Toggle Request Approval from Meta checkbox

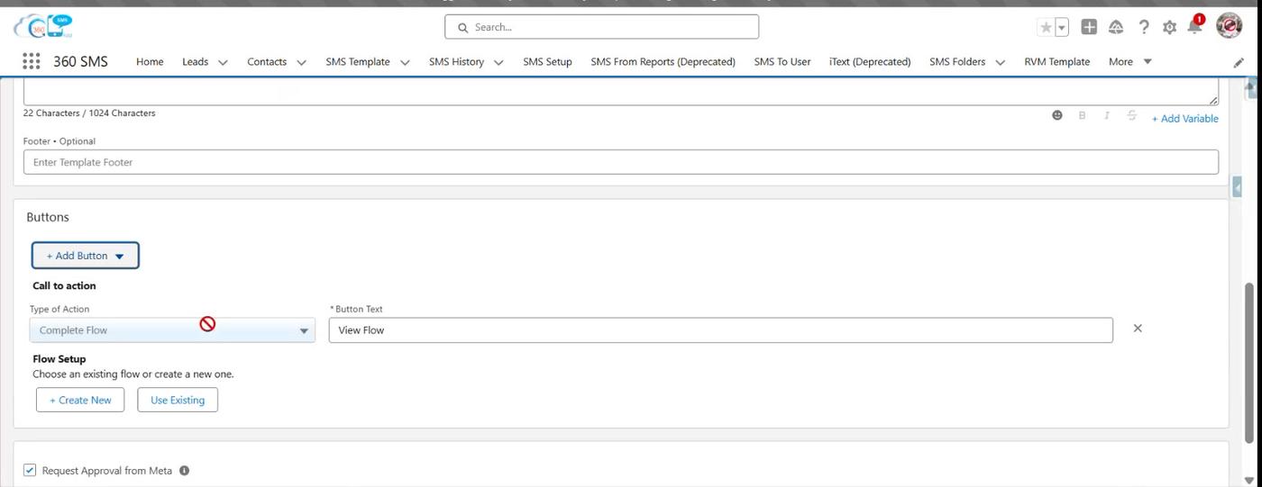30,470
